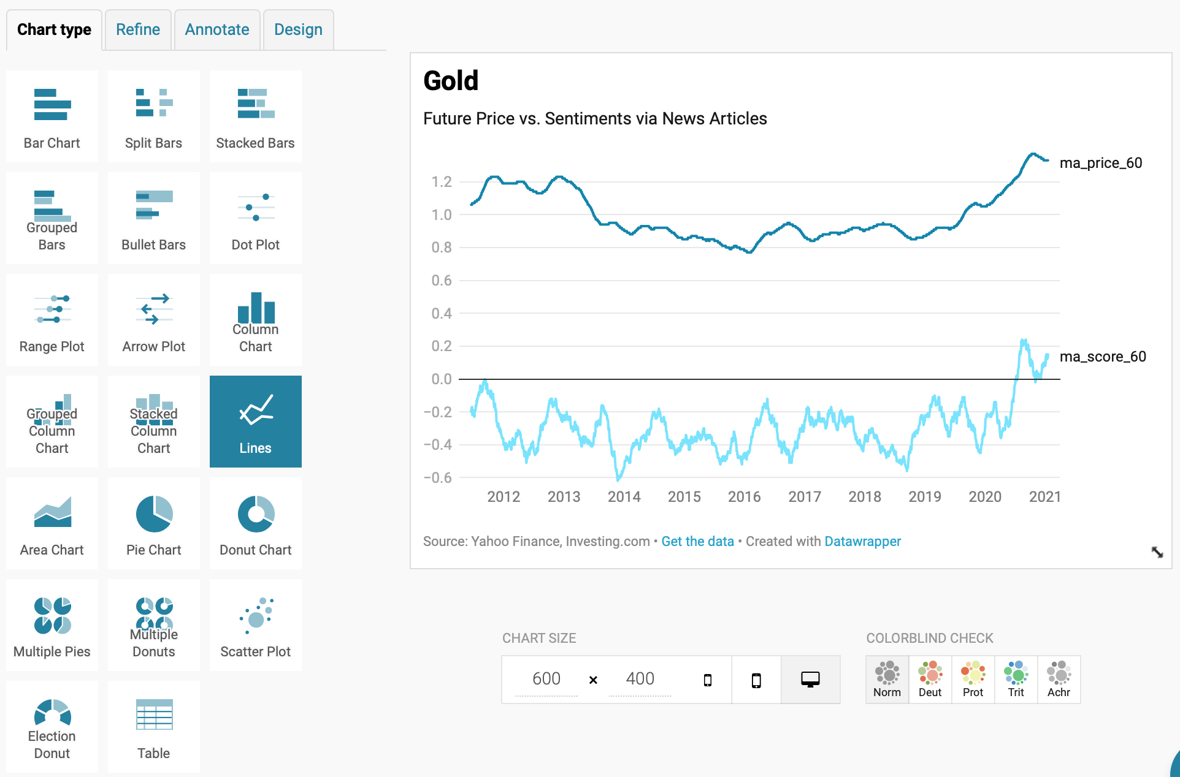Choose the Column Chart type

[x=256, y=320]
